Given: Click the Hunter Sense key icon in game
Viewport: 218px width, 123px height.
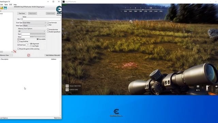Looking at the screenshot, I should tap(67, 90).
